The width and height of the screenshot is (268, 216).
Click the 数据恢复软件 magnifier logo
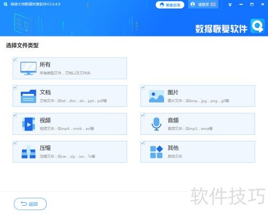pos(257,26)
